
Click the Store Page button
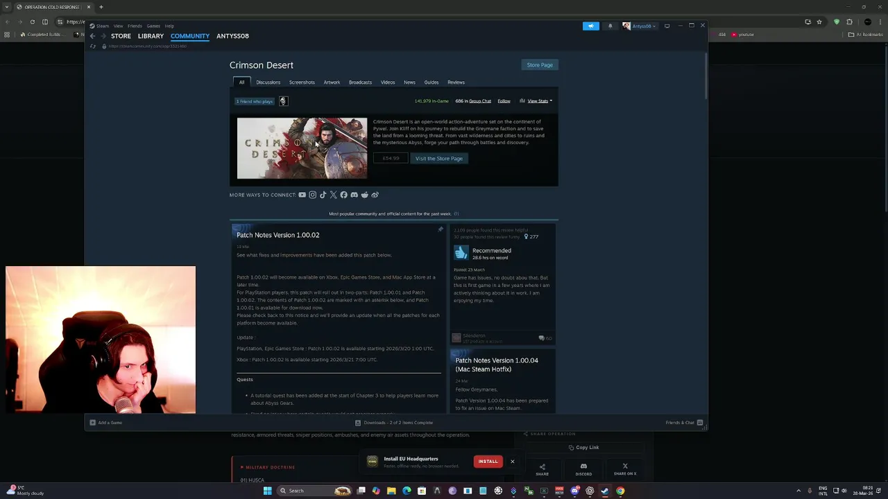click(x=540, y=65)
